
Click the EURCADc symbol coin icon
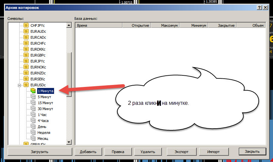click(26, 37)
